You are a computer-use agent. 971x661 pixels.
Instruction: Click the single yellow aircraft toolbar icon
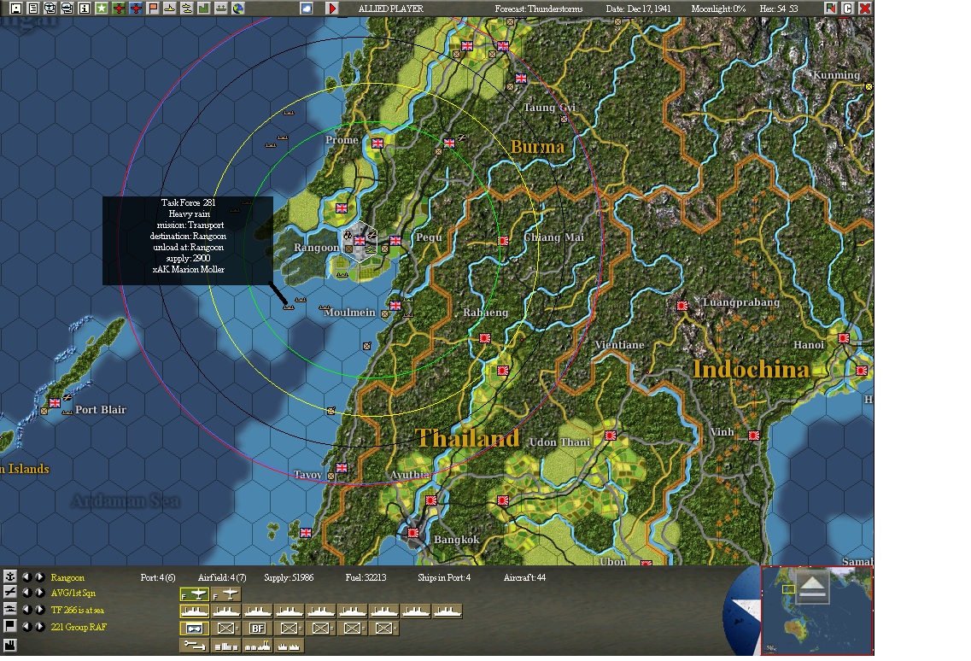tap(170, 9)
